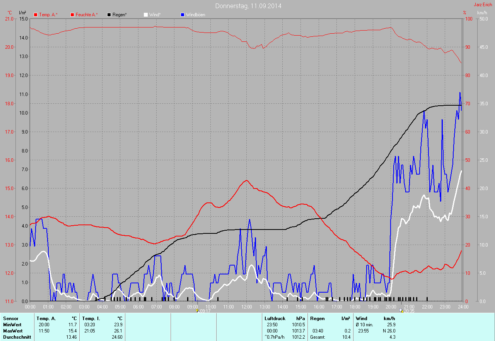Select the marker icon beside 20:35
The width and height of the screenshot is (495, 341).
click(402, 310)
